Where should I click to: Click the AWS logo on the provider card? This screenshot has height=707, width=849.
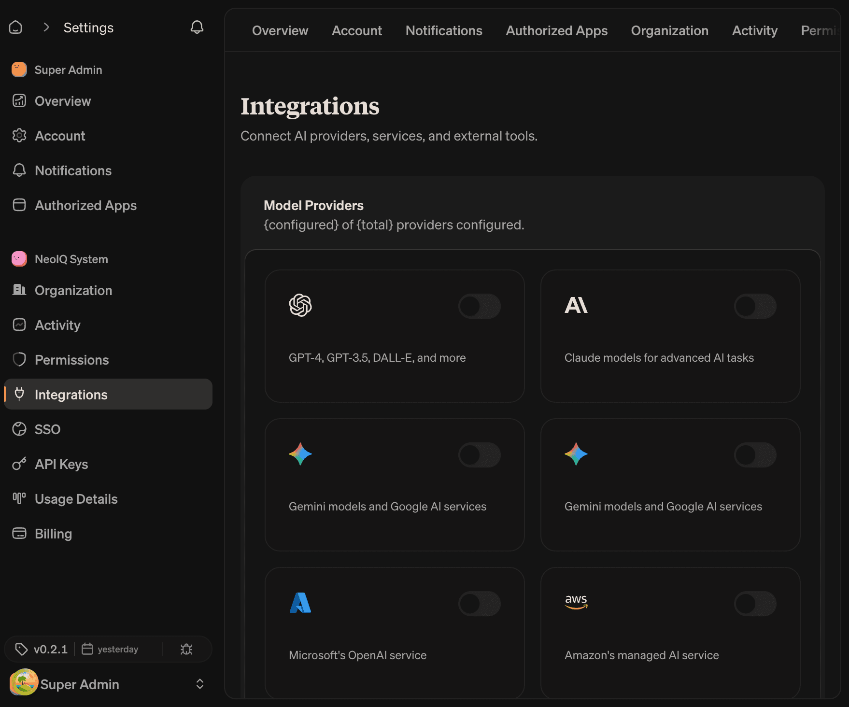pos(576,602)
